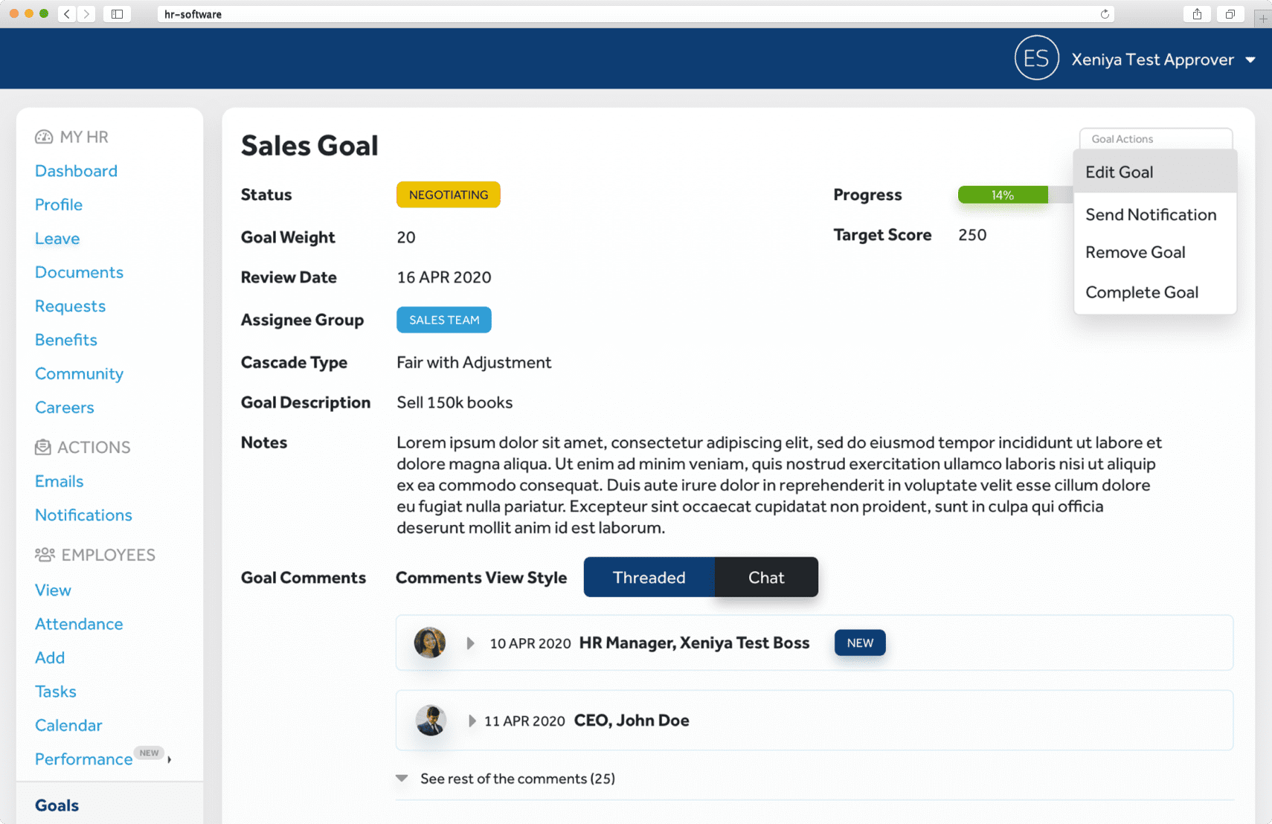Toggle the browser sidebar icon

[117, 13]
